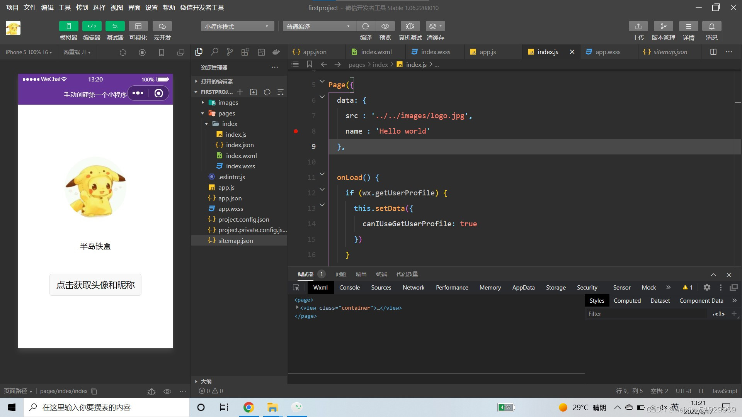Click the compile refresh icon

(366, 26)
